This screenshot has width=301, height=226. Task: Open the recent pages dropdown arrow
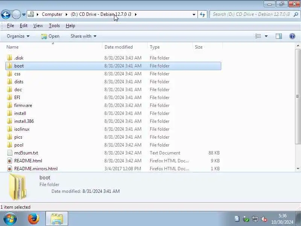(24, 15)
